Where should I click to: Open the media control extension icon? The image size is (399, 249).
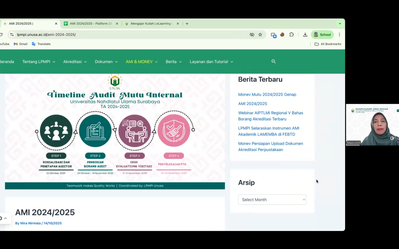273,35
